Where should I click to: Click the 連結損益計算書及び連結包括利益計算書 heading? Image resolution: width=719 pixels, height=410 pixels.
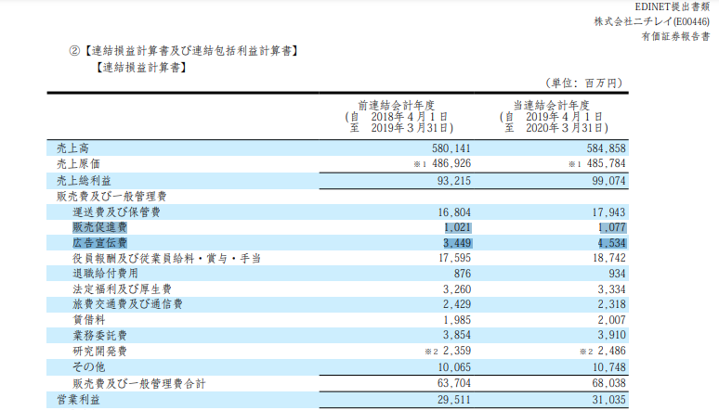click(191, 51)
